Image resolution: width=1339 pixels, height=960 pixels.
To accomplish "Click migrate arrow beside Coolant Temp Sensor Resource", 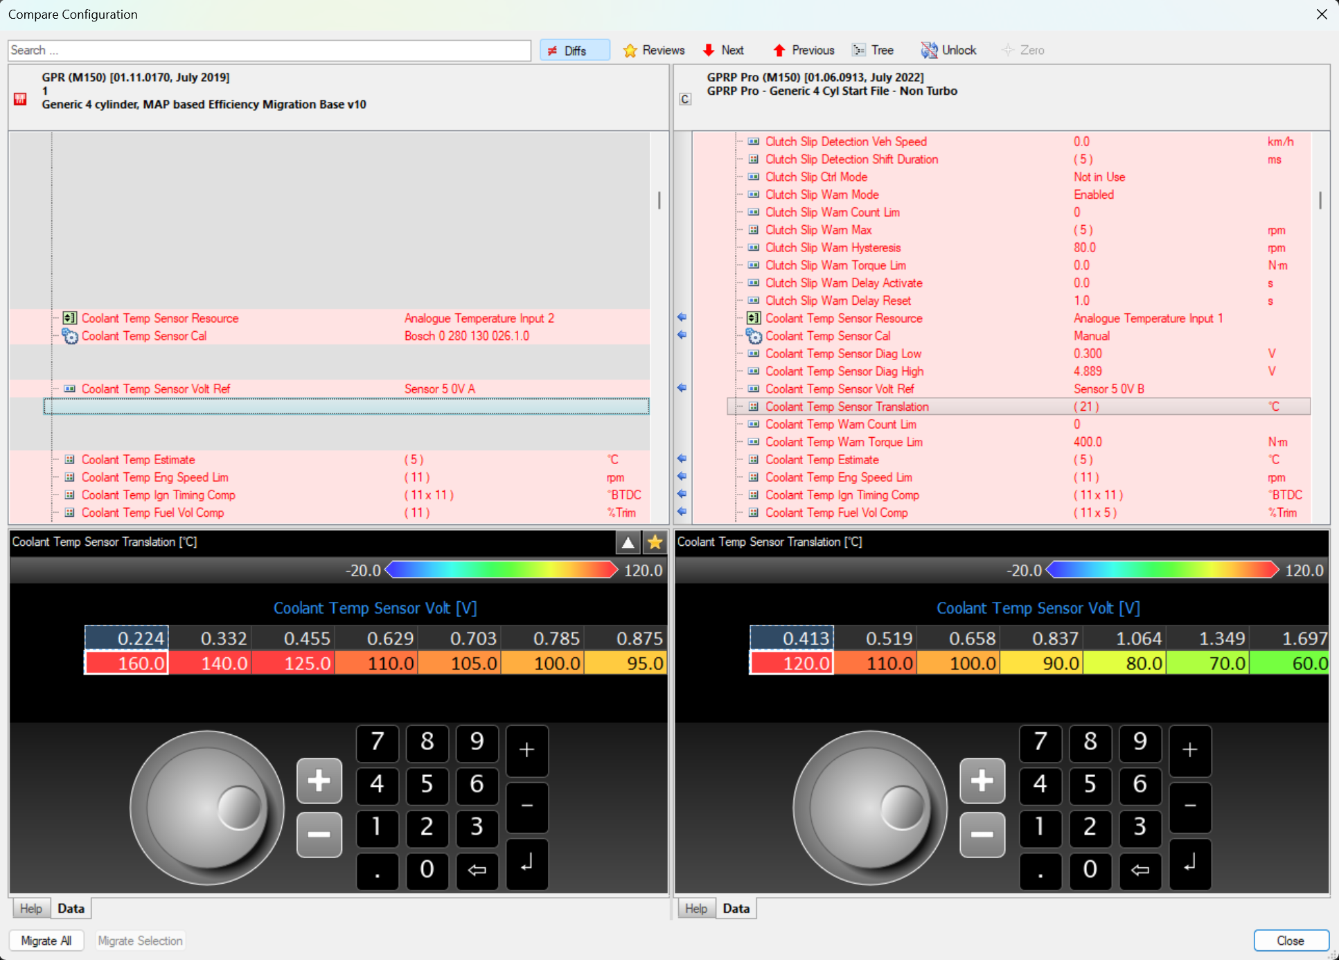I will (682, 317).
